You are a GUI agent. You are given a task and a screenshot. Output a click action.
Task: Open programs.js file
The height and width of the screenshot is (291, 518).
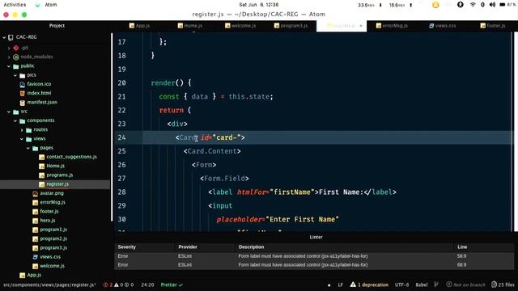(x=60, y=175)
